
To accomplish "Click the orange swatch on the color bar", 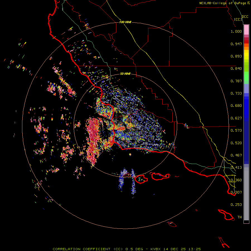I will (x=246, y=48).
